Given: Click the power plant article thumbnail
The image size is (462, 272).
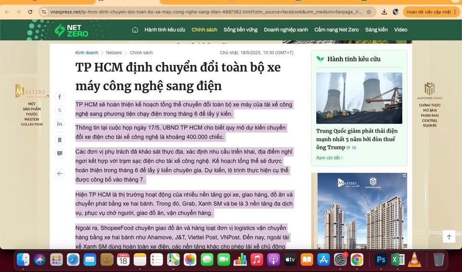Looking at the screenshot, I should [359, 98].
